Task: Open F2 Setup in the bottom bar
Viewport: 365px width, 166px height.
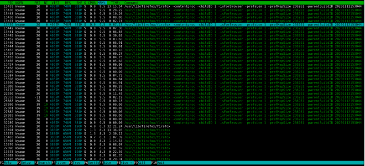Action: click(x=26, y=163)
